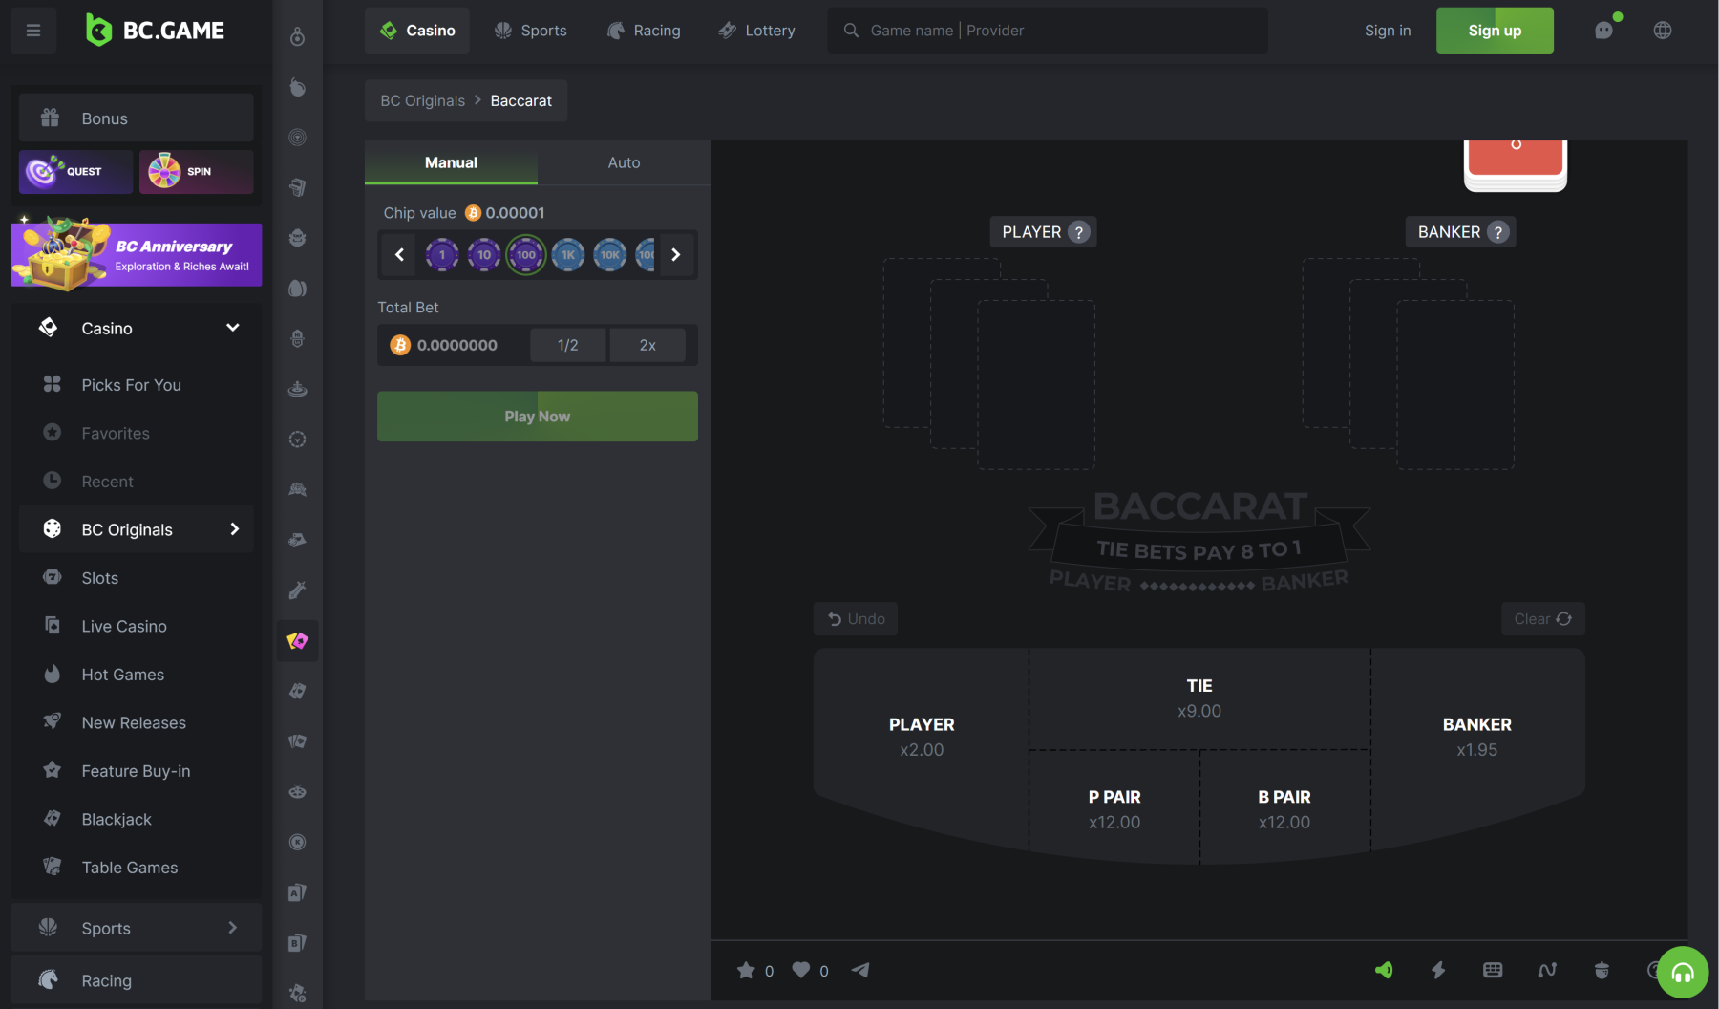Click the Sign in link

1388,31
